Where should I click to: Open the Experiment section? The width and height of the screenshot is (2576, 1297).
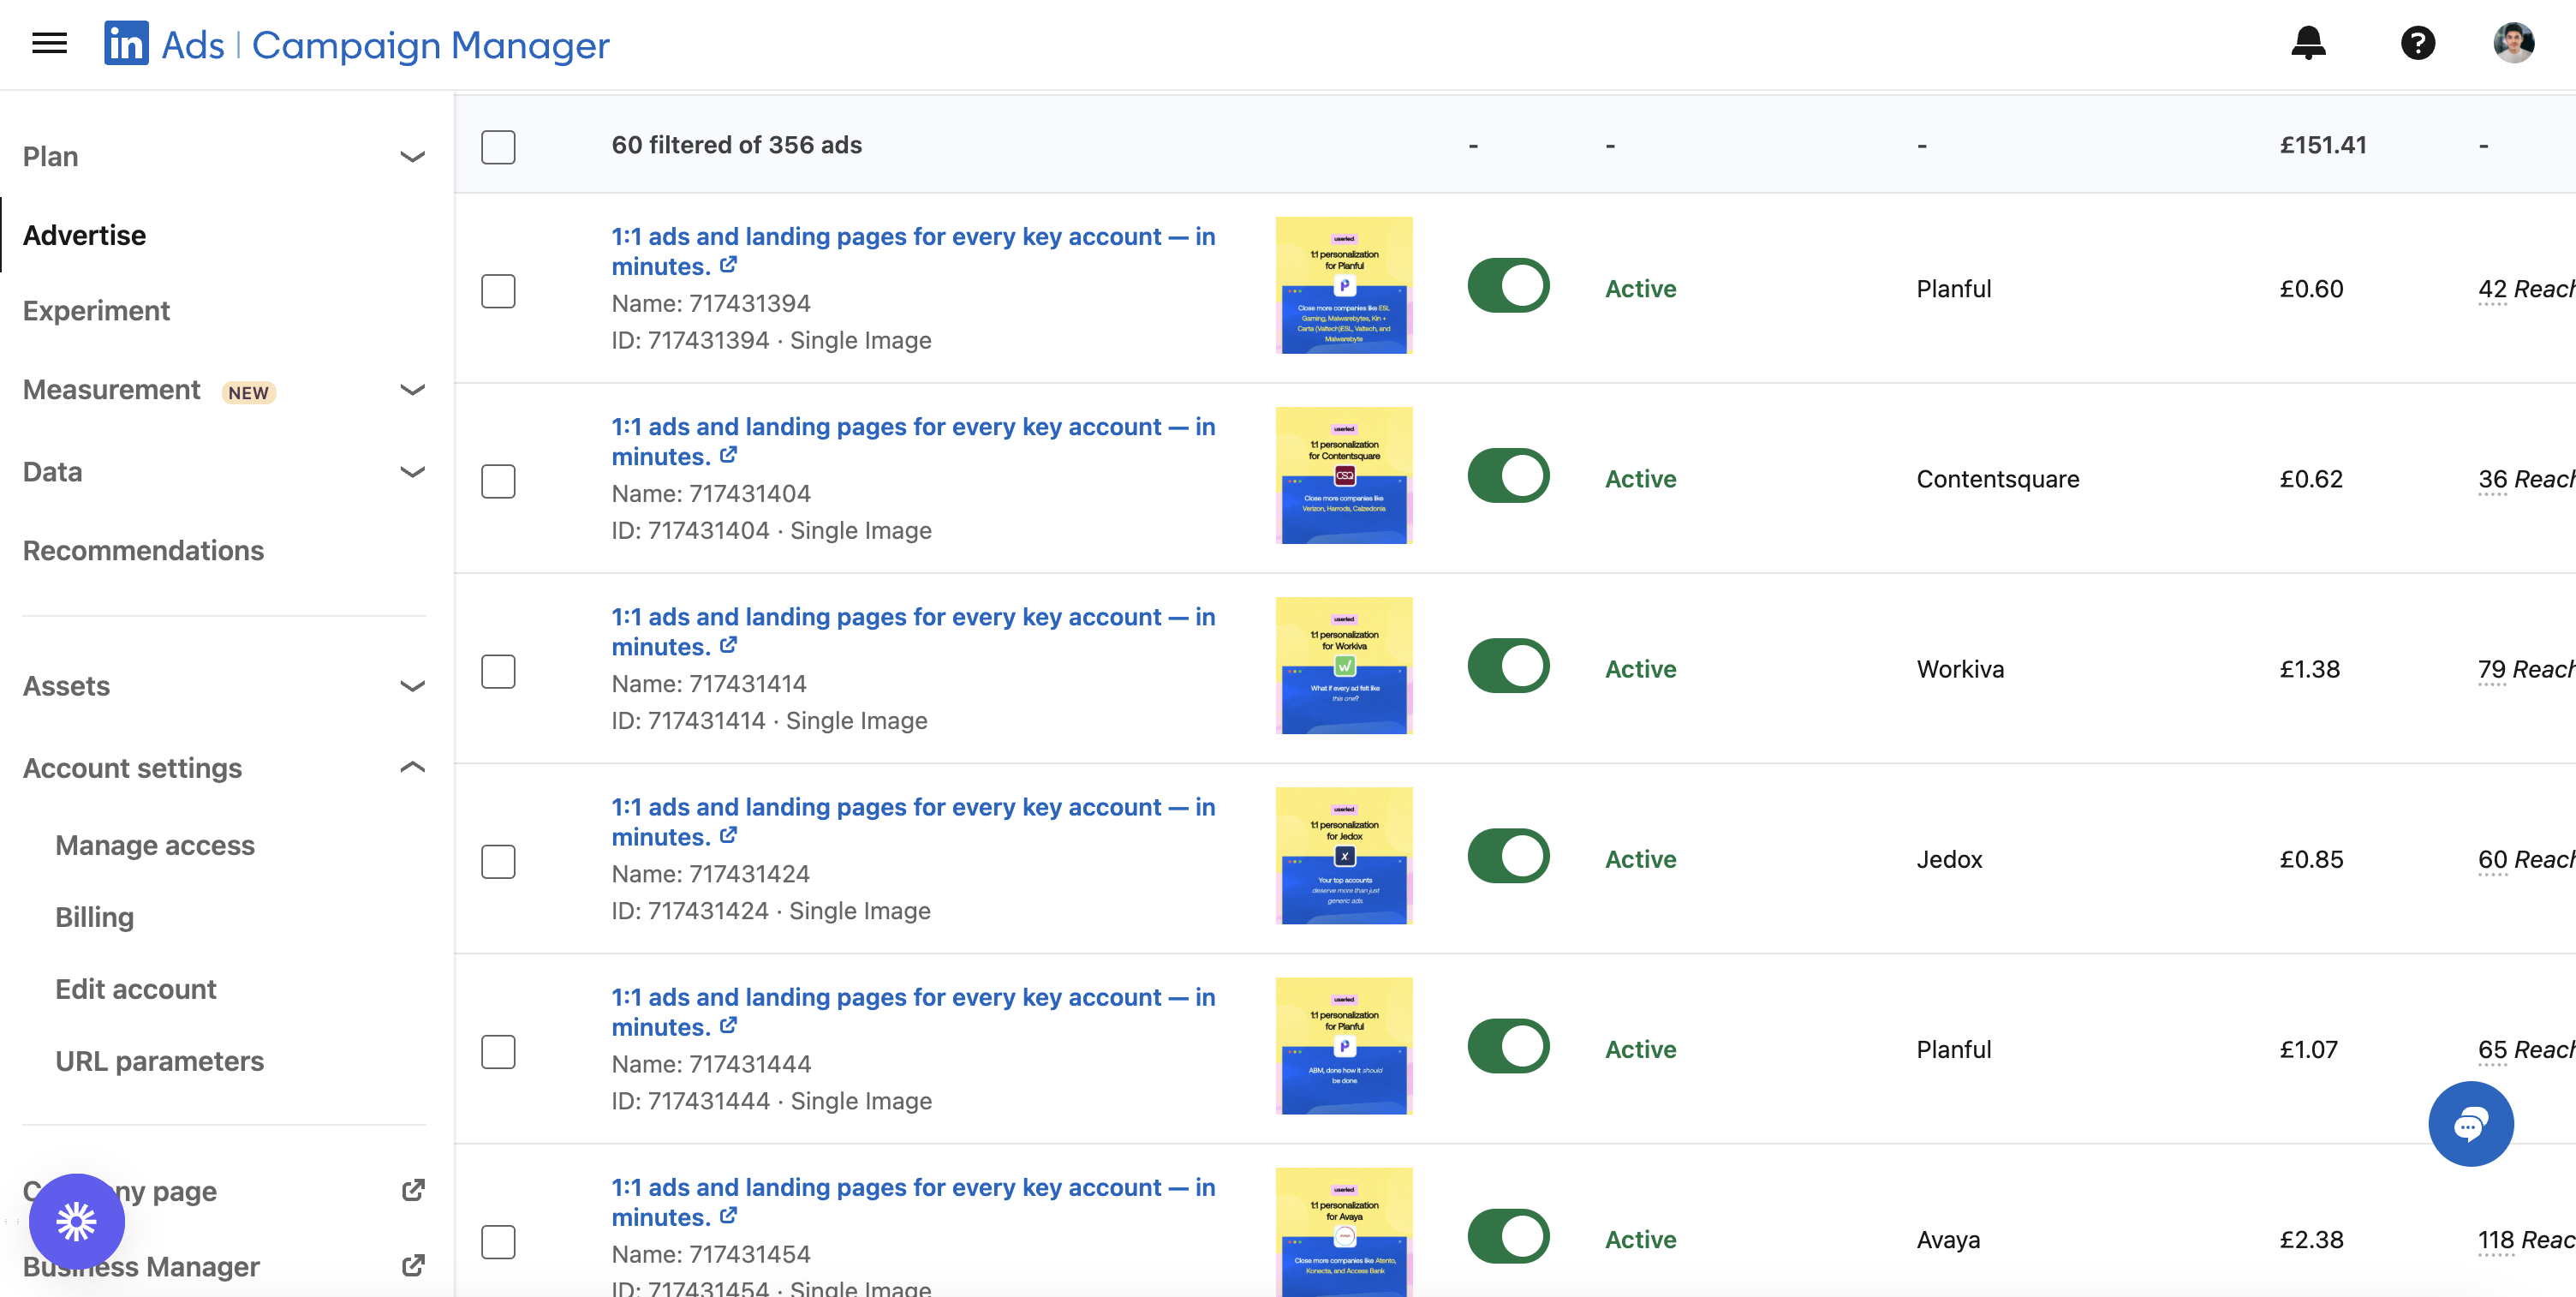[x=96, y=311]
